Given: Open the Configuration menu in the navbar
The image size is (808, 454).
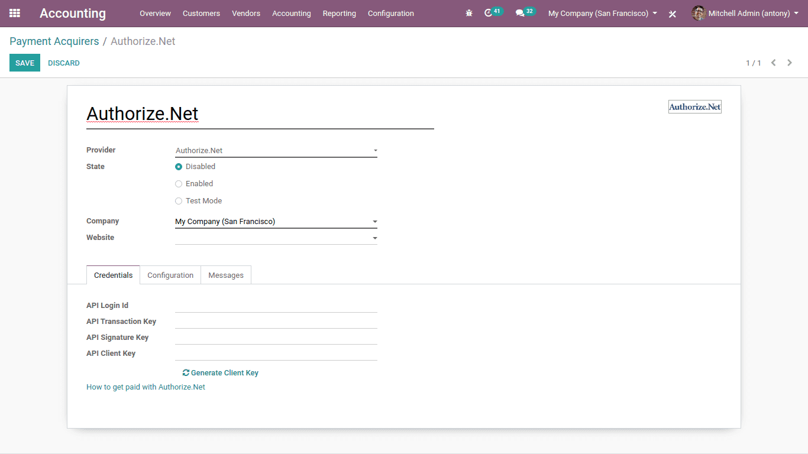Looking at the screenshot, I should 391,13.
